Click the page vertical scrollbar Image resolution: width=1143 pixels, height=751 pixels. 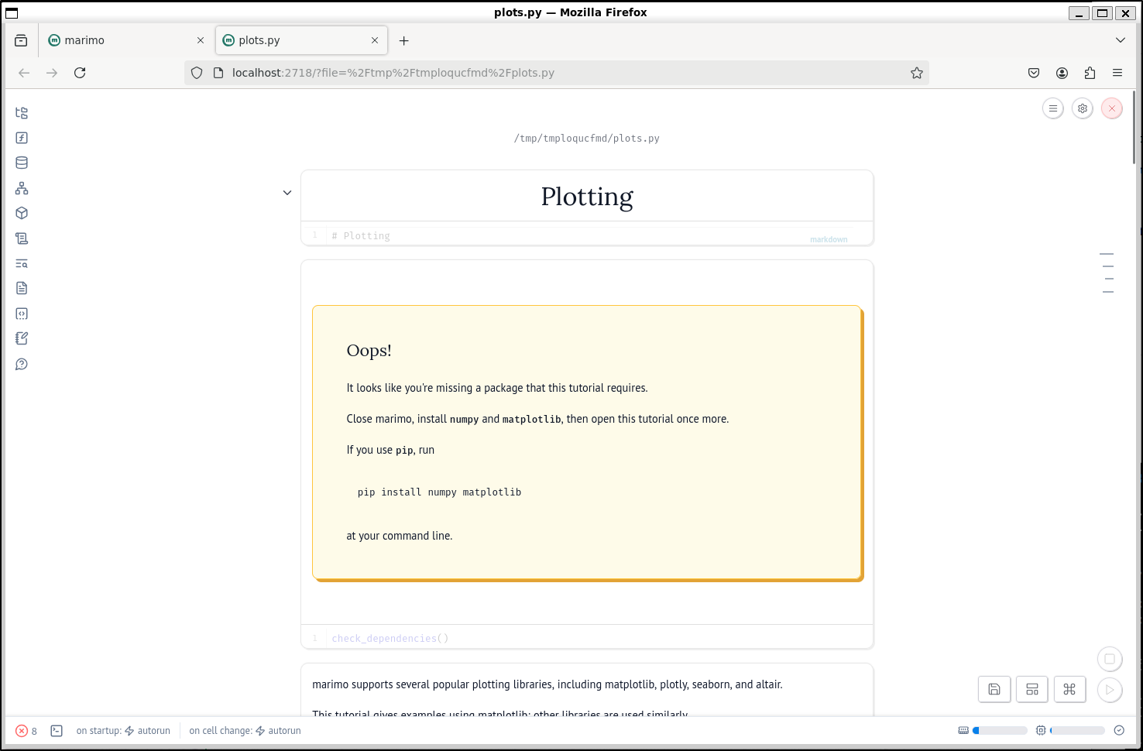[1134, 128]
